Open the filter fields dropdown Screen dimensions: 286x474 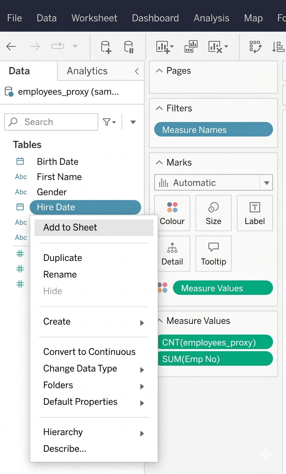109,122
